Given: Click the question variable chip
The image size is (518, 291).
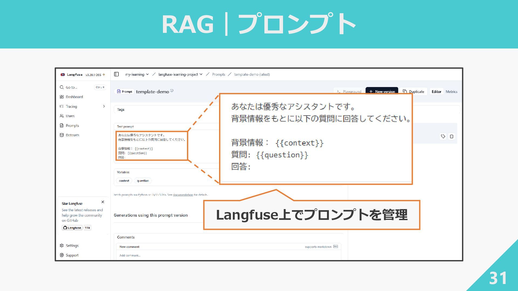Looking at the screenshot, I should (143, 181).
